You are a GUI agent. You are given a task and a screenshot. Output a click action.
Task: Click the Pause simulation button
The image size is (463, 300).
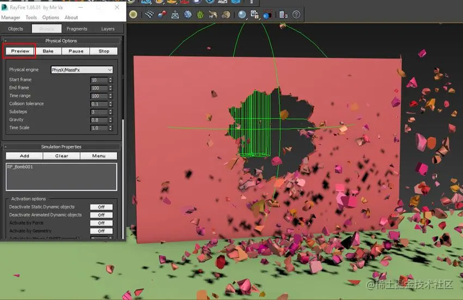(76, 51)
